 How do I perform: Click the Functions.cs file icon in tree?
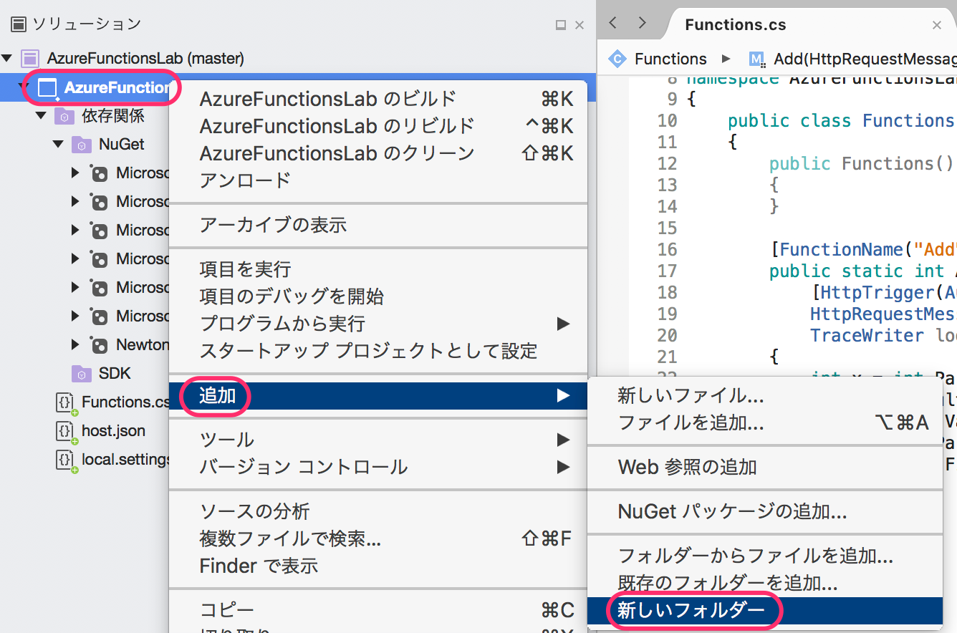coord(66,403)
